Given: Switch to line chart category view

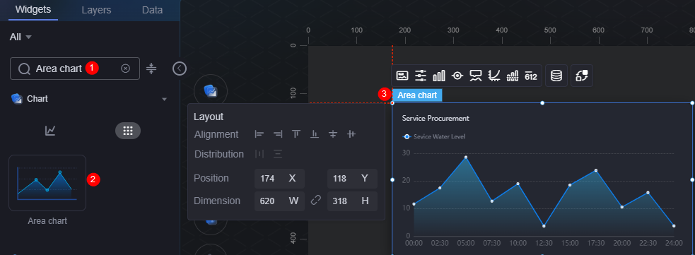Looking at the screenshot, I should [50, 131].
